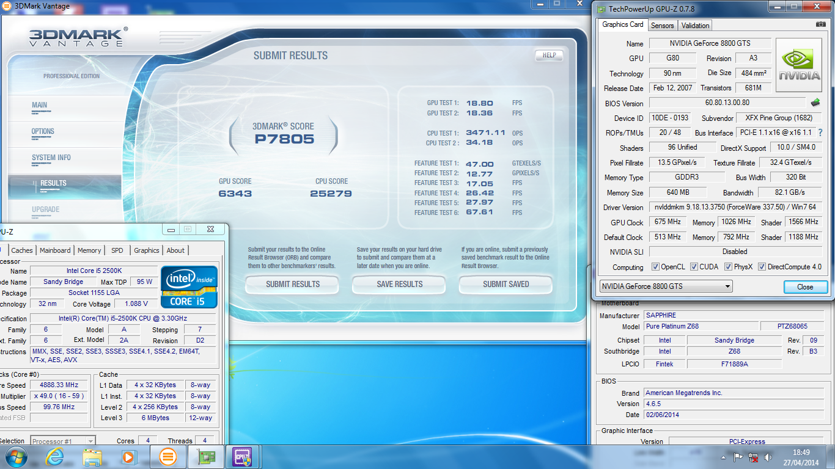Click SAVE RESULTS button in 3DMark

point(399,284)
